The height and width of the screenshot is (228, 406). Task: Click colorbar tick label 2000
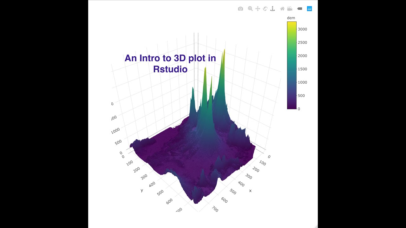(x=303, y=56)
